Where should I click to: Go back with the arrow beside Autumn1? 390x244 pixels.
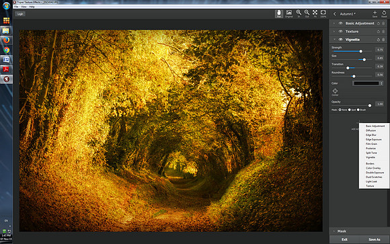pos(335,14)
